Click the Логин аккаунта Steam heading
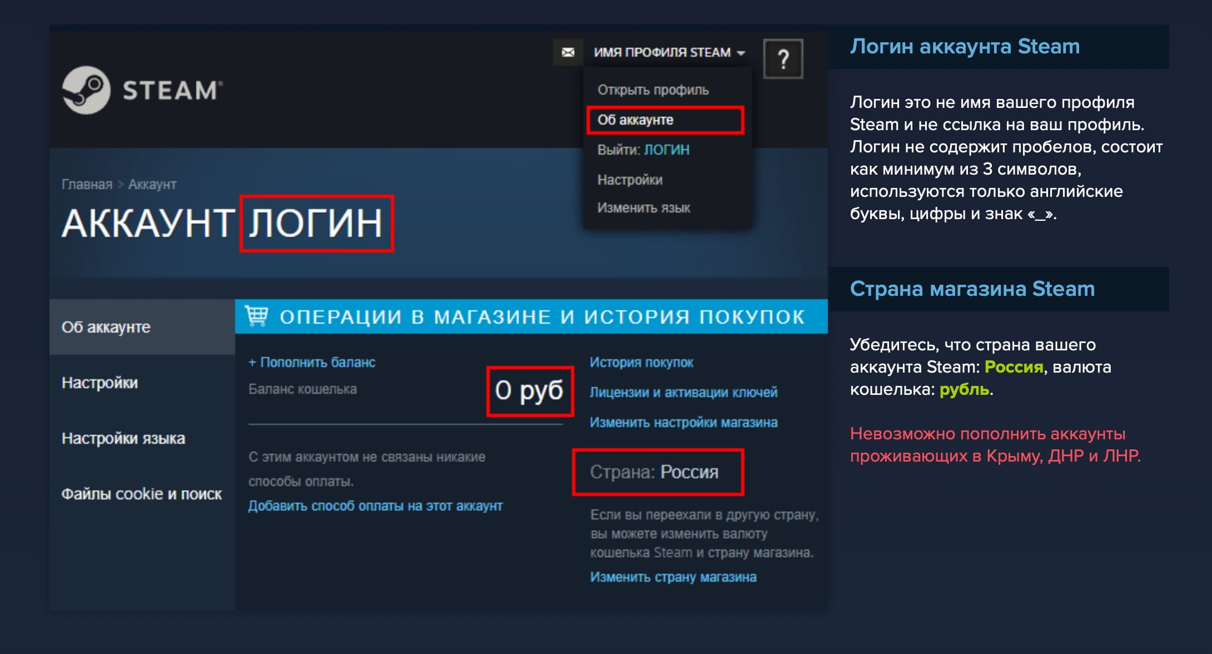This screenshot has height=654, width=1212. point(965,46)
